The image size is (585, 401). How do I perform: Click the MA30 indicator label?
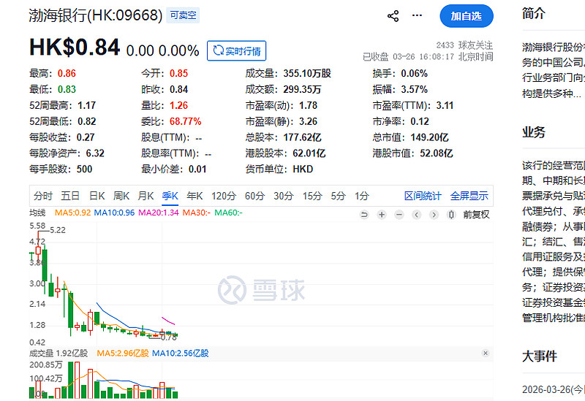(197, 213)
